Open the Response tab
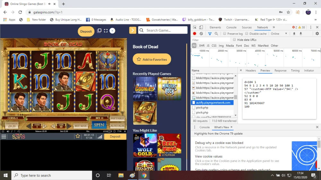321x180 pixels. [281, 71]
